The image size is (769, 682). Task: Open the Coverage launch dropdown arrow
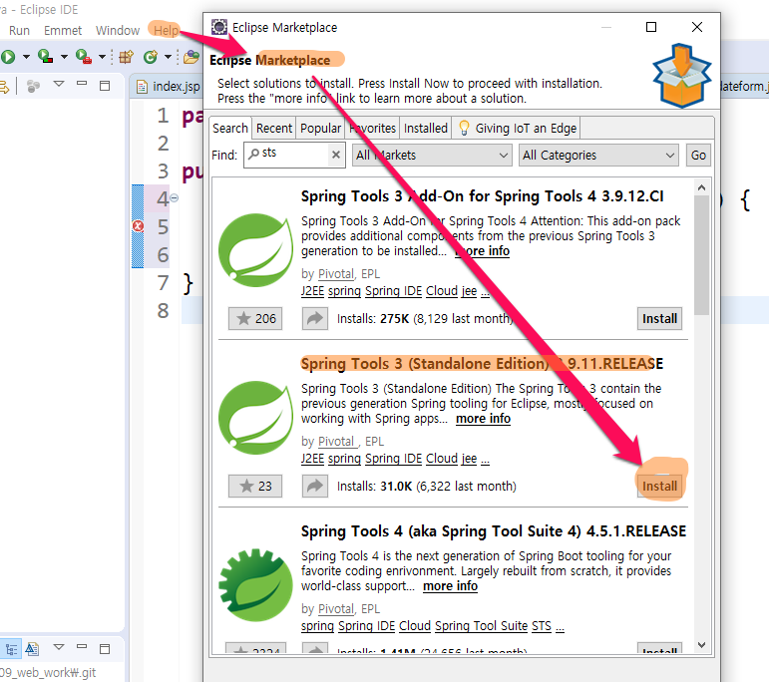(64, 57)
